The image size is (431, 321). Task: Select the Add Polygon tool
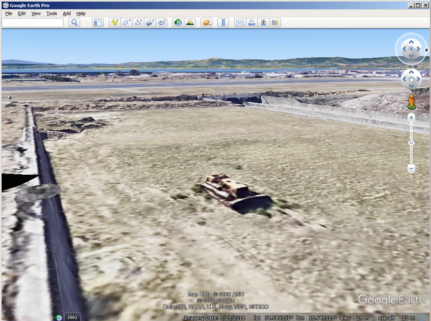pos(126,22)
